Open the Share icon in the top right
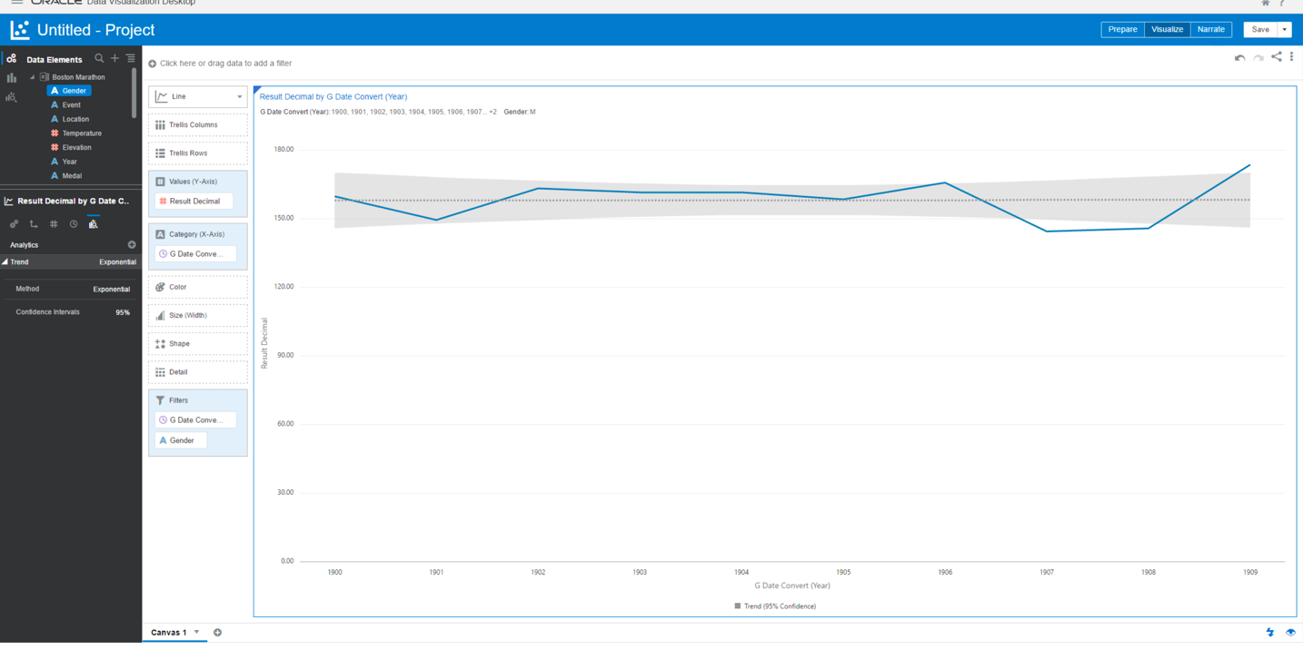The image size is (1303, 650). [x=1274, y=56]
